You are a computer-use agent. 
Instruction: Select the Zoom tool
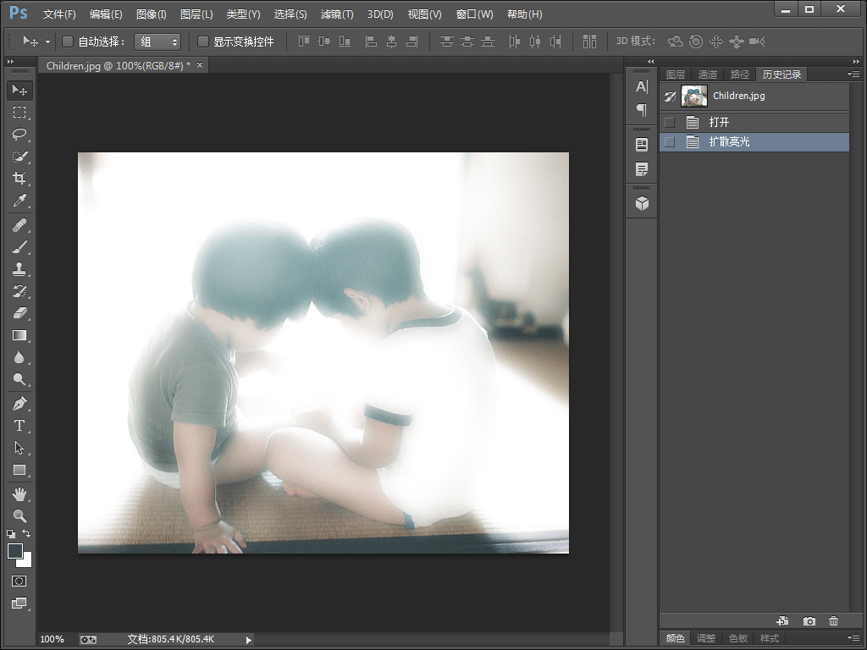pyautogui.click(x=19, y=515)
